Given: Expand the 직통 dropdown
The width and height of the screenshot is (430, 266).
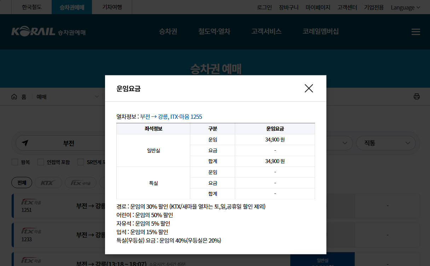Looking at the screenshot, I should pyautogui.click(x=385, y=143).
